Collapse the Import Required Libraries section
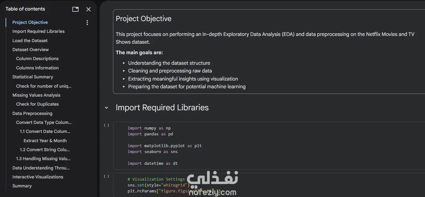Screen dimensions: 425x197 tap(106, 108)
